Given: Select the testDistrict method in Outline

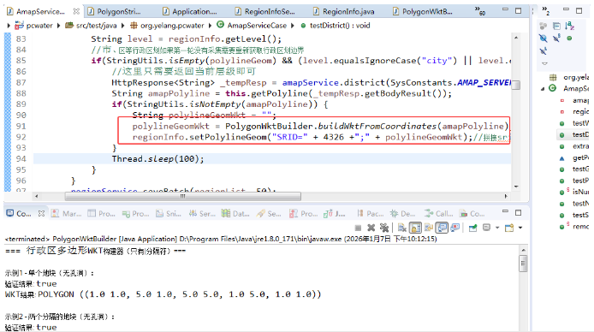Looking at the screenshot, I should (574, 134).
